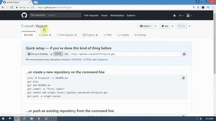Click the dark circle extension icon
This screenshot has width=216, height=121.
(x=203, y=7)
